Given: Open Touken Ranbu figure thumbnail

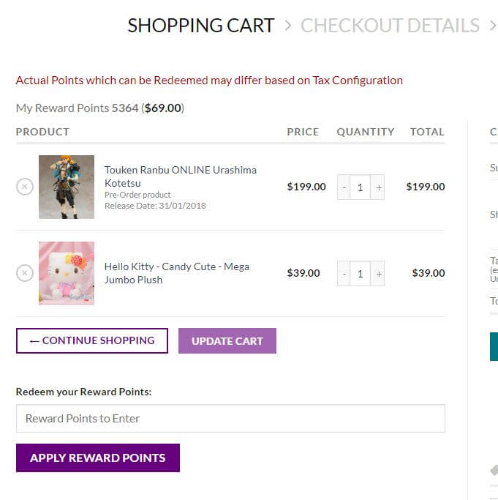Looking at the screenshot, I should 67,187.
